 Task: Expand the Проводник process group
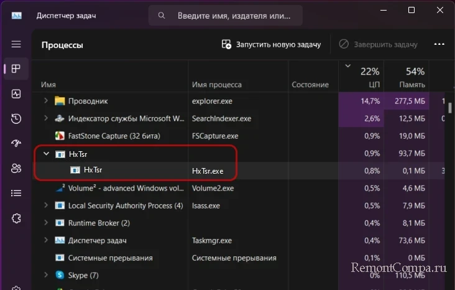[45, 101]
